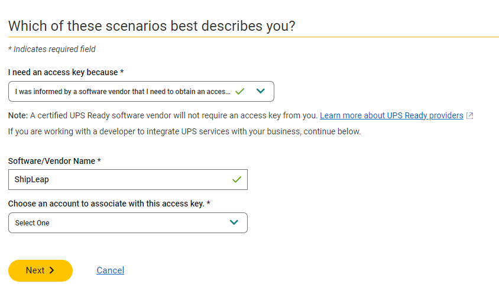Click the 'I need an access key because' label
The width and height of the screenshot is (499, 300).
point(66,72)
